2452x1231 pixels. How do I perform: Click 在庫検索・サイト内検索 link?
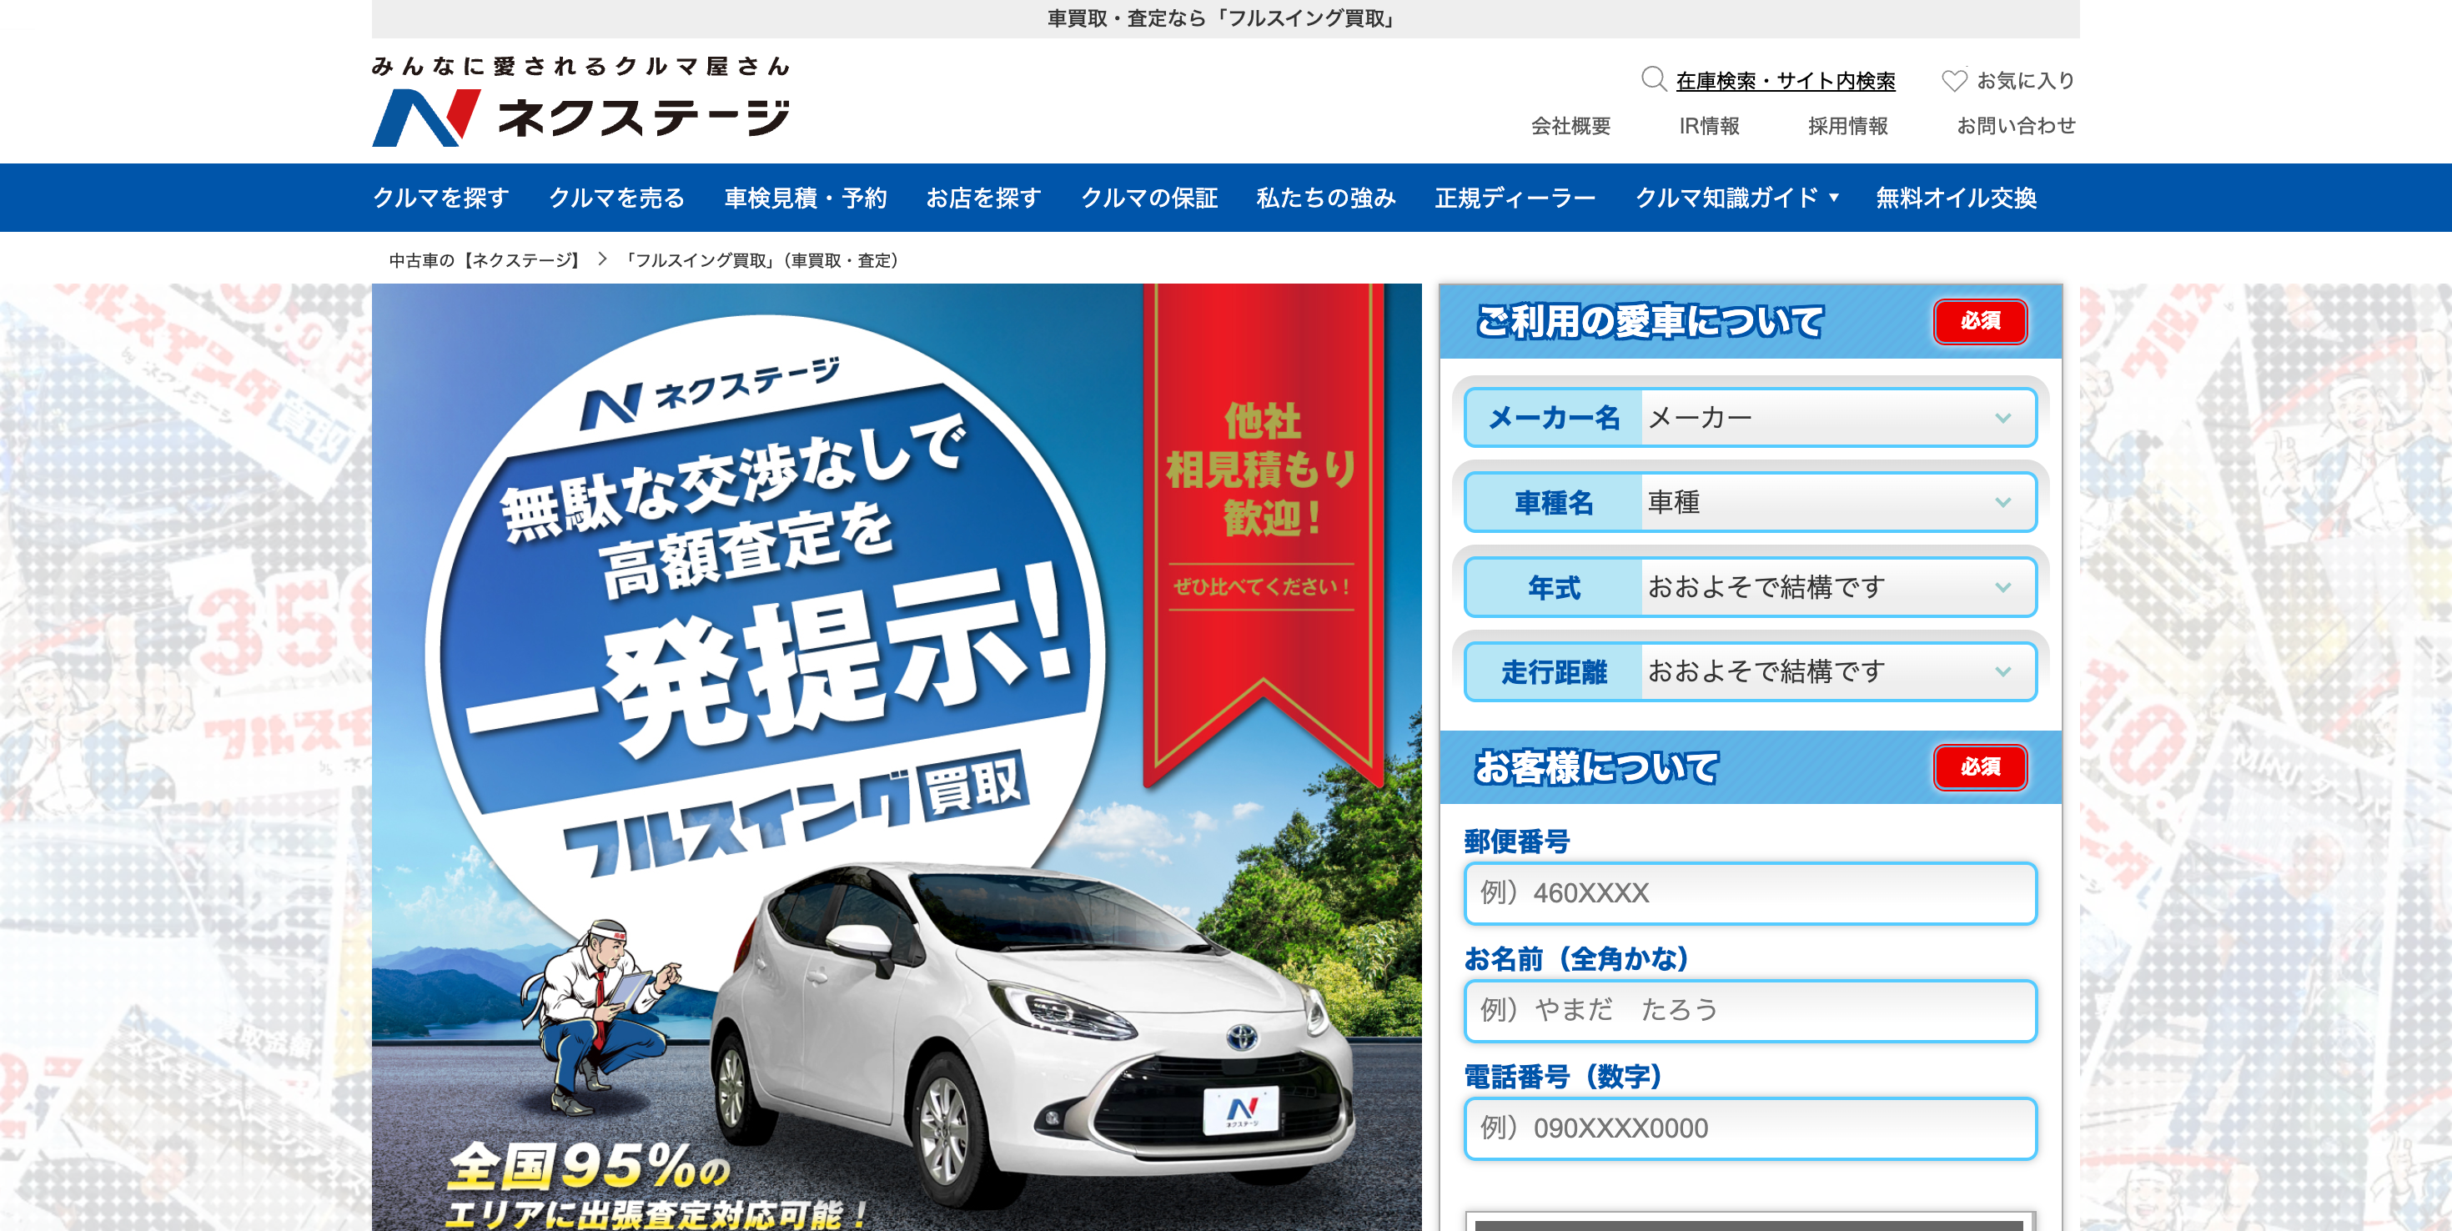click(1786, 81)
